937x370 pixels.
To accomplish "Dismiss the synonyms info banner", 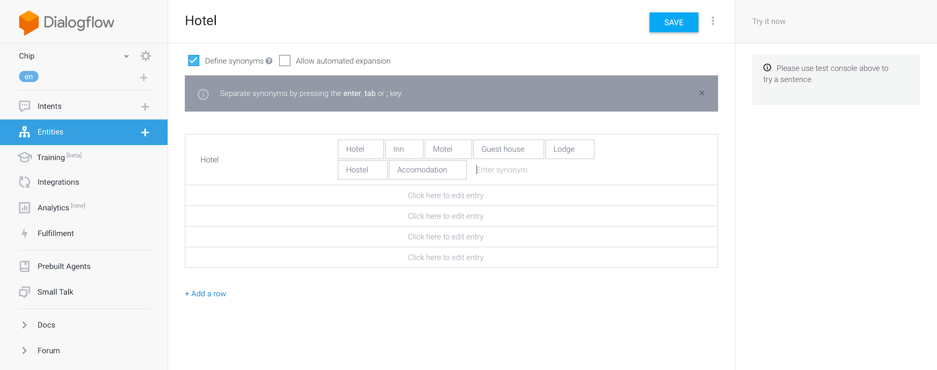I will [x=701, y=94].
